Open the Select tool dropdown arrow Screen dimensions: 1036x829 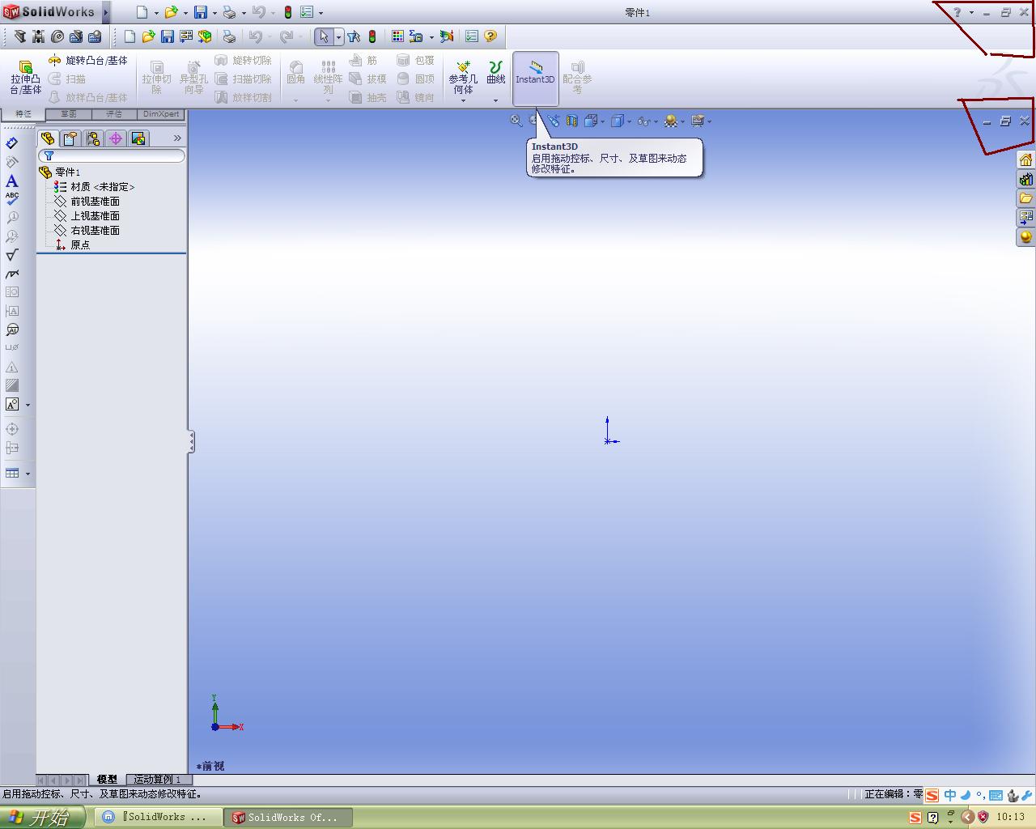click(x=338, y=36)
